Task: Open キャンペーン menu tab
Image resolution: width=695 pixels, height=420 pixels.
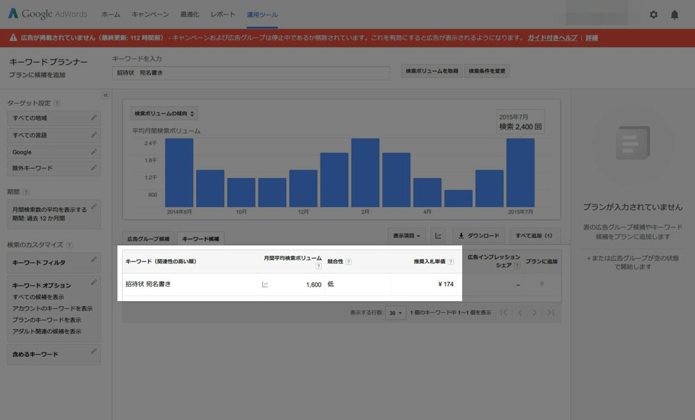Action: (x=150, y=15)
